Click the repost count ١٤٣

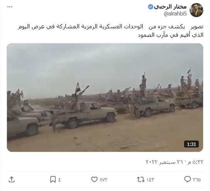pyautogui.click(x=150, y=180)
